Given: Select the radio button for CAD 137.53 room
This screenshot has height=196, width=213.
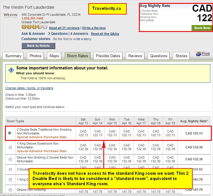Looking at the screenshot, I should tap(10, 170).
